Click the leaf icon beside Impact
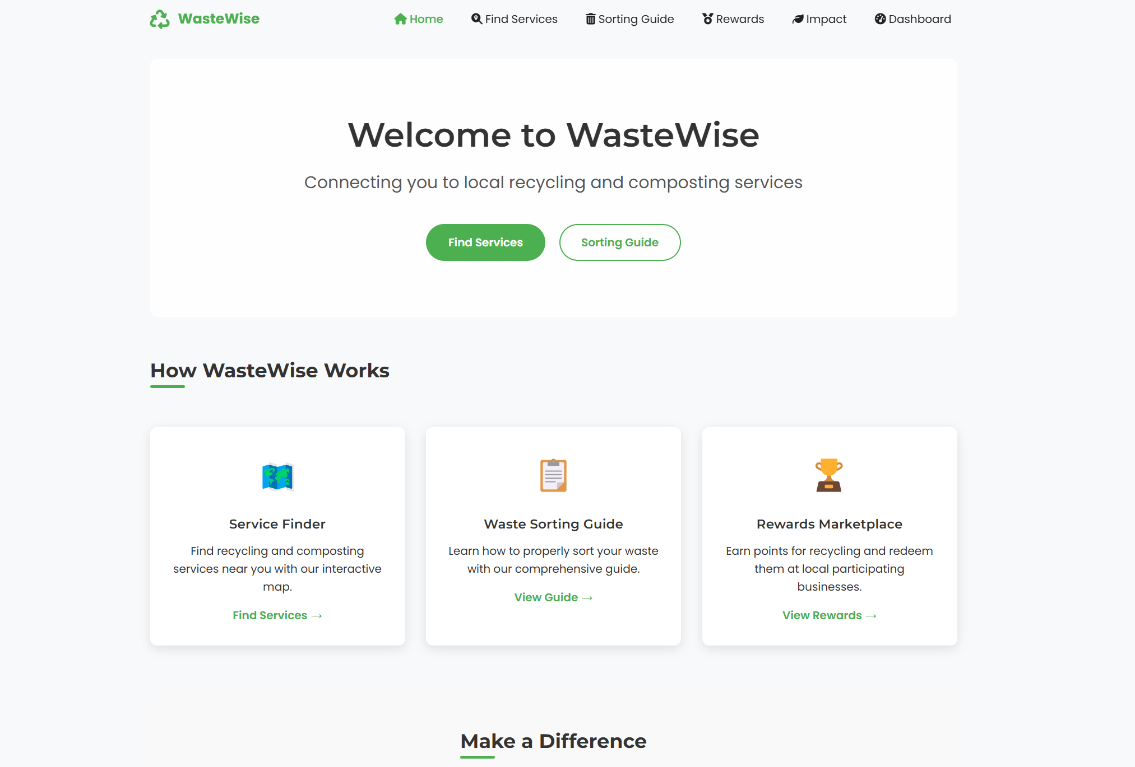 [798, 19]
